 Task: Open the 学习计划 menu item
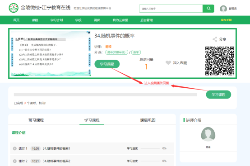point(56,20)
